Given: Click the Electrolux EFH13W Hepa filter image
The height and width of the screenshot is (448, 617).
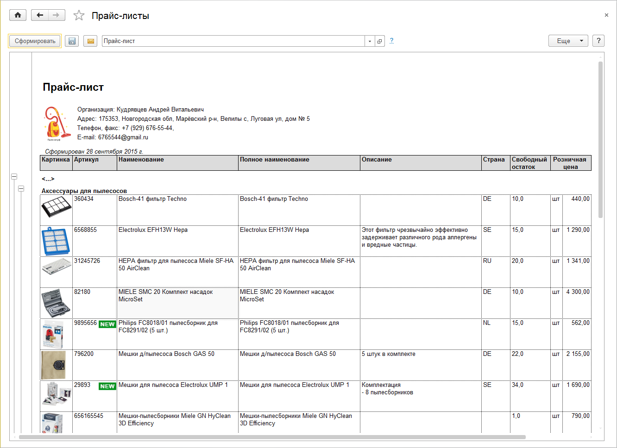Looking at the screenshot, I should click(x=56, y=241).
